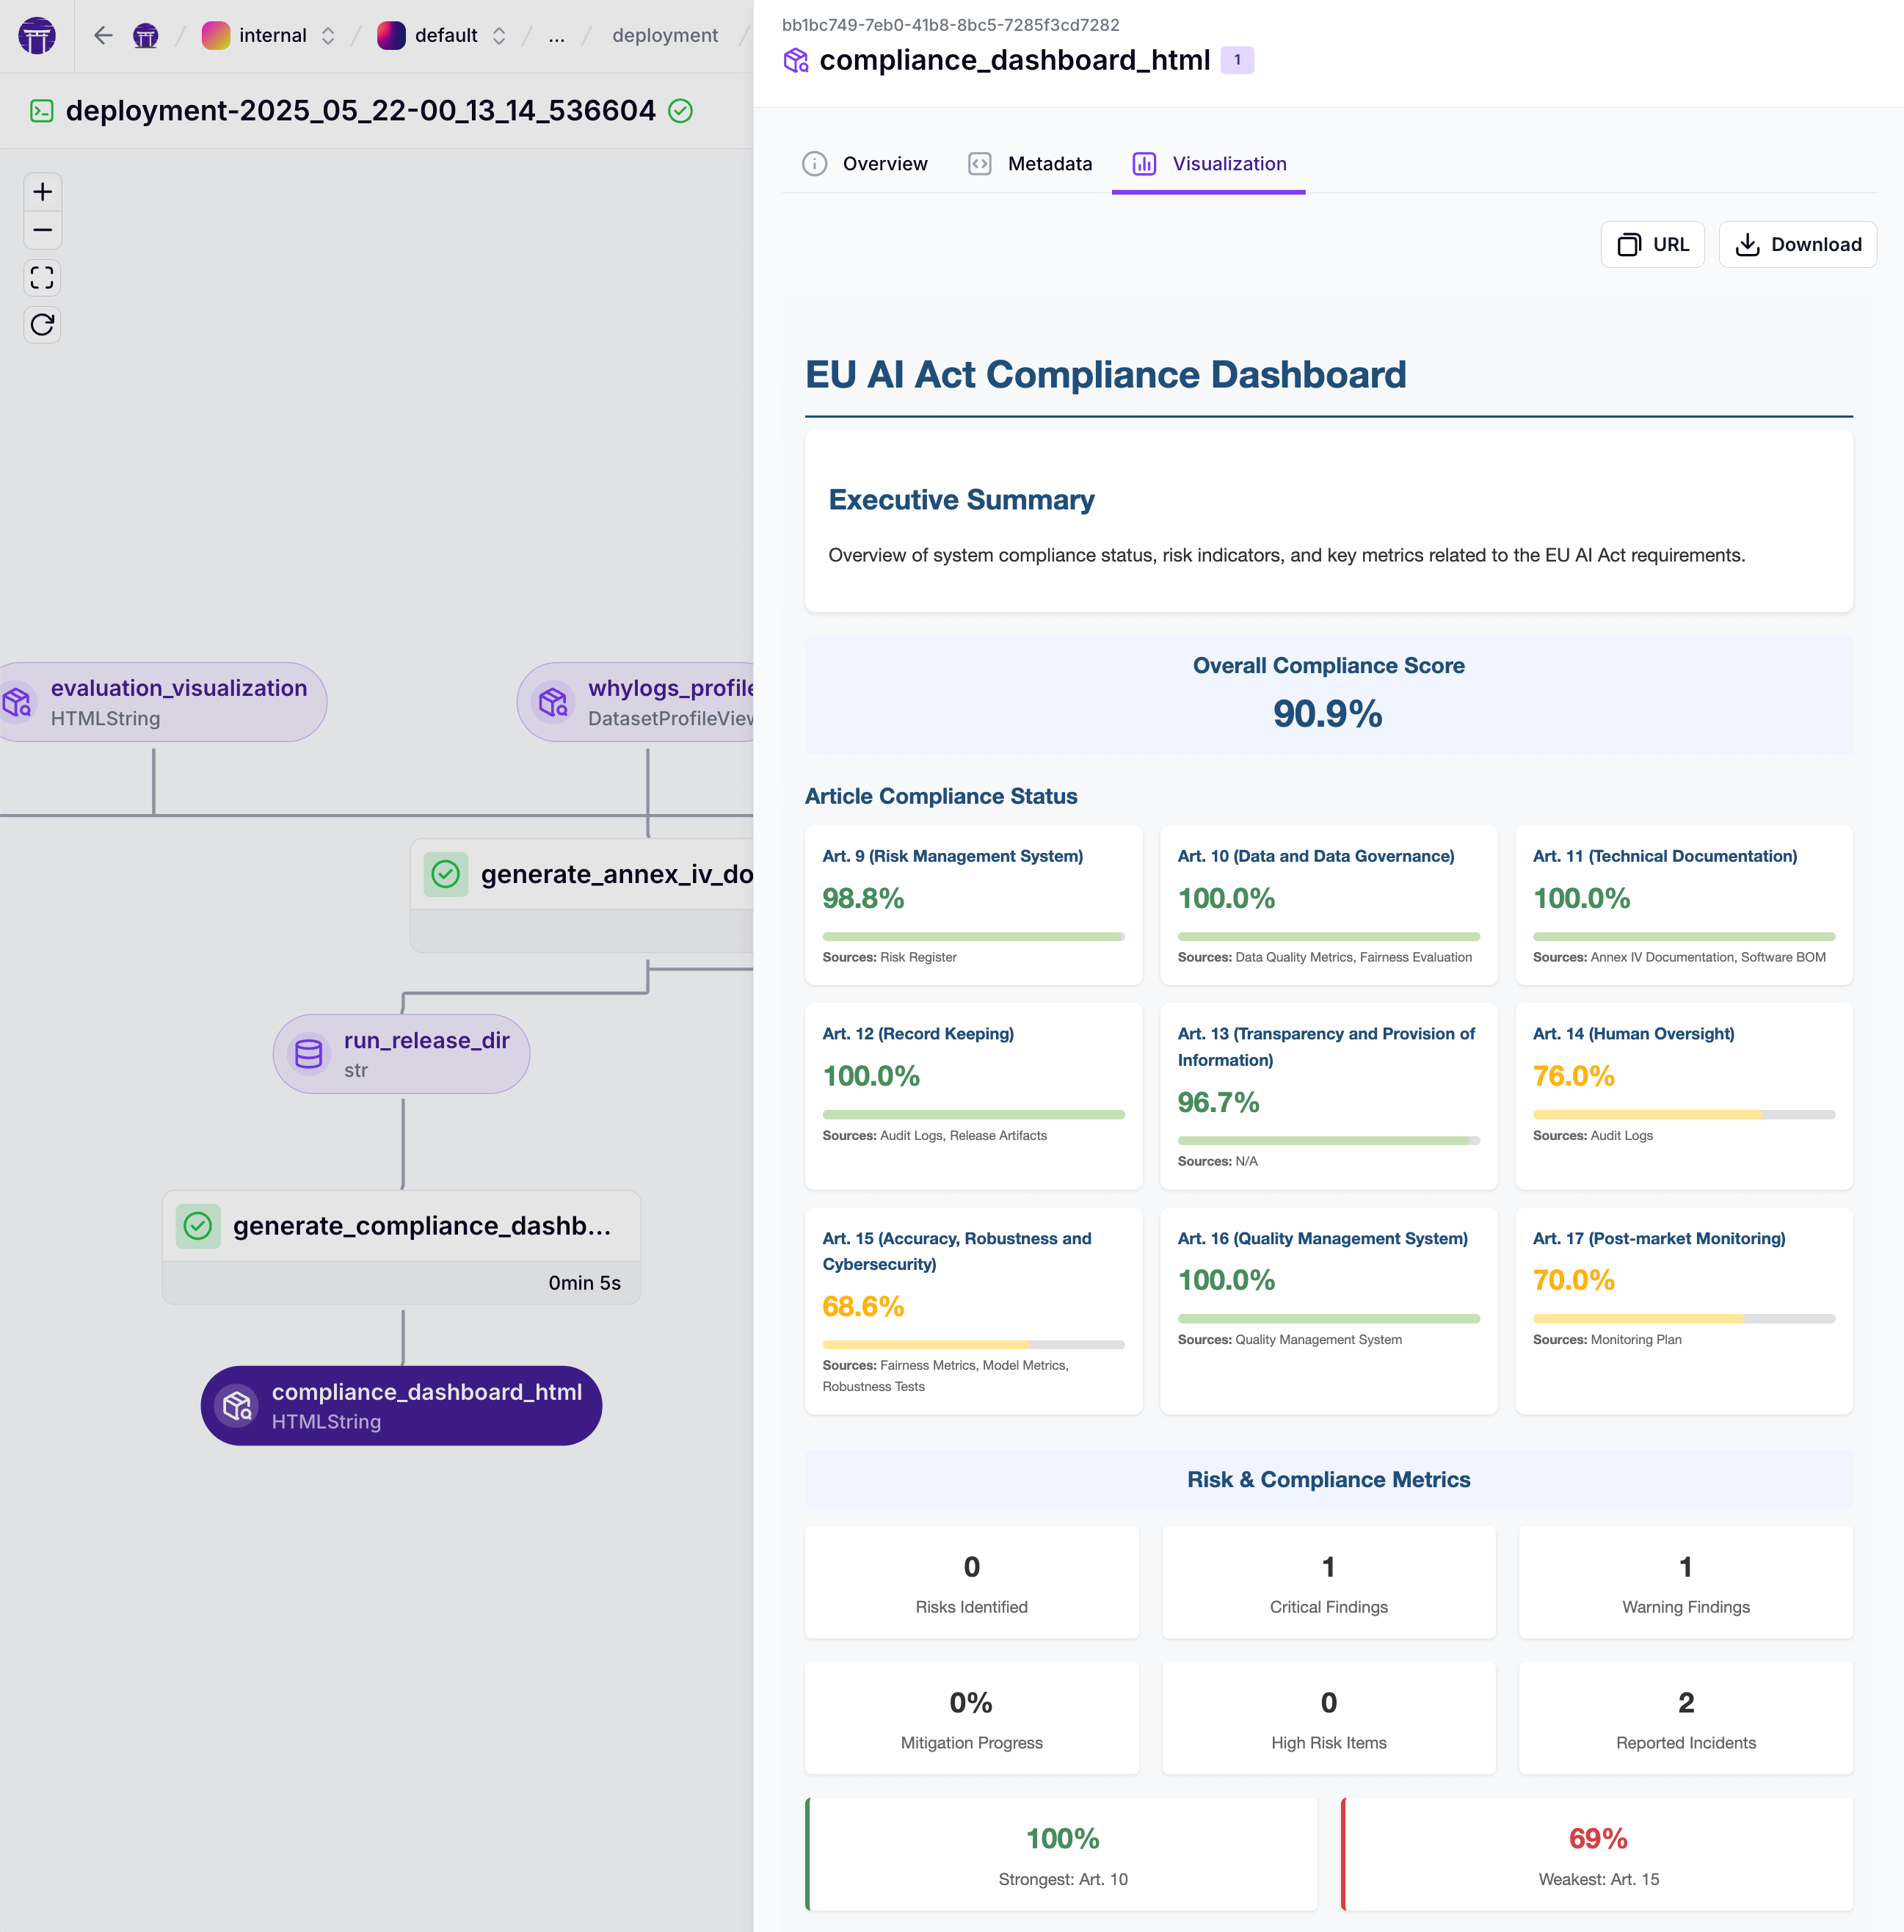1904x1932 pixels.
Task: Click the zoom in plus button
Action: point(42,191)
